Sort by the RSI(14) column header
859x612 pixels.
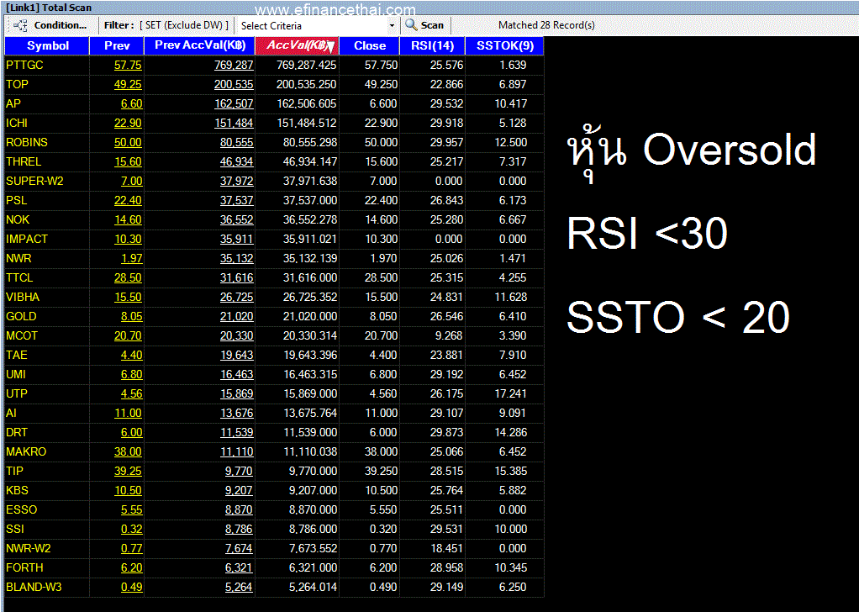[x=433, y=45]
